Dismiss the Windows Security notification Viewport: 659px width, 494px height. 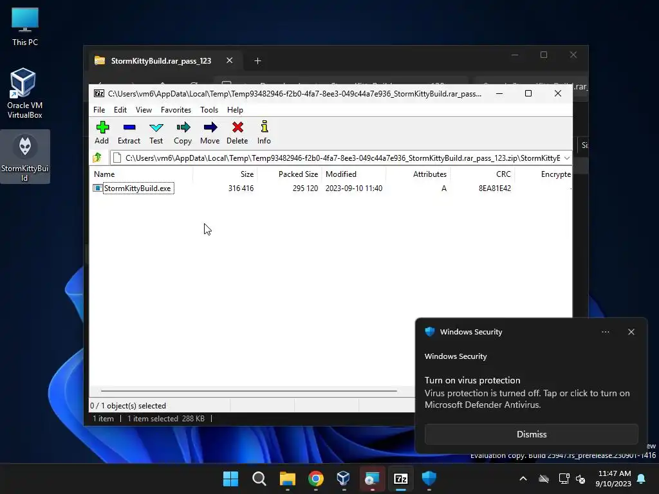531,434
